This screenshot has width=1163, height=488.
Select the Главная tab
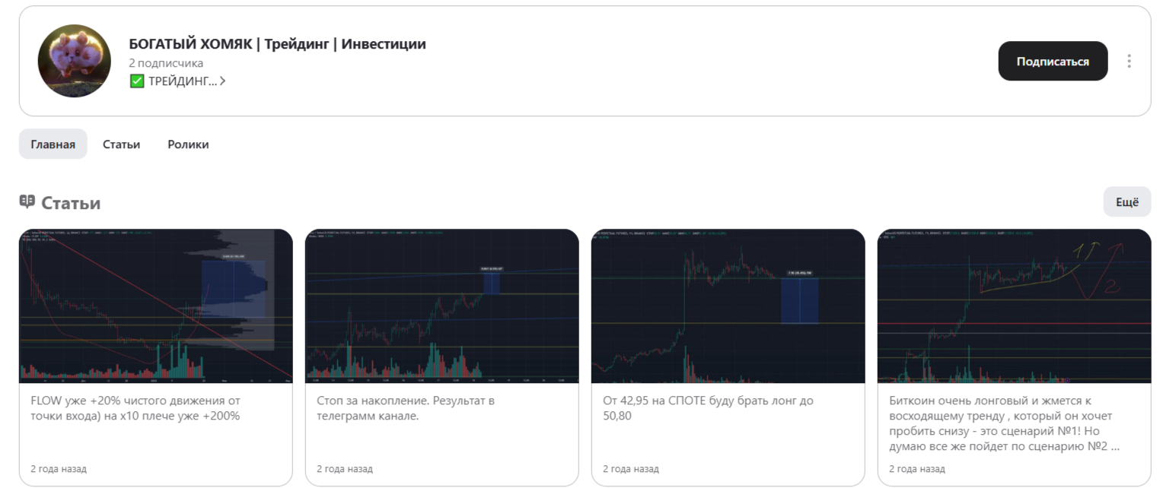click(53, 144)
